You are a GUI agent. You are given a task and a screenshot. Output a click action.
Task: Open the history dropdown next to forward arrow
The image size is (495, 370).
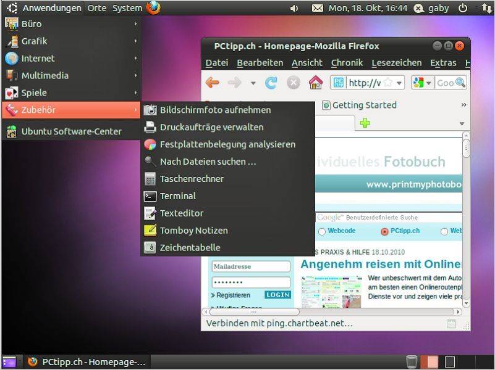[x=253, y=83]
